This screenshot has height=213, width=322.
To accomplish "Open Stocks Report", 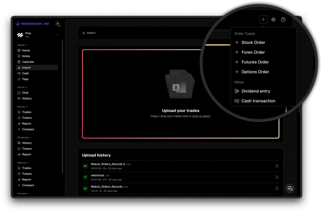I will point(37,124).
